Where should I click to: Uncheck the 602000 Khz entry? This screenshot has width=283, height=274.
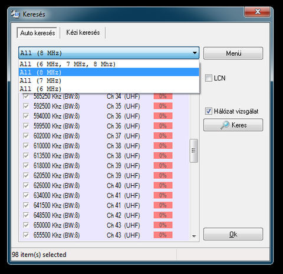pyautogui.click(x=26, y=136)
